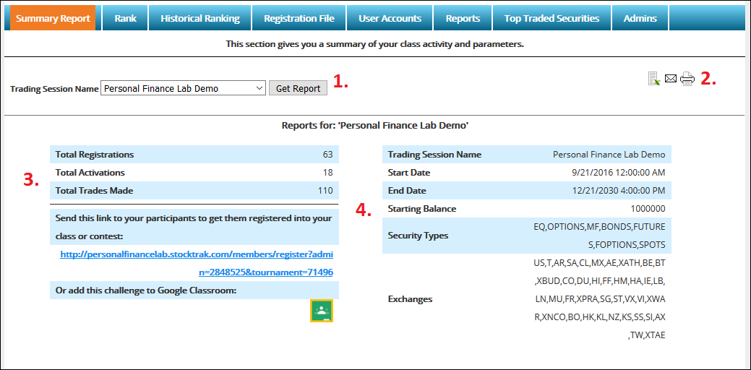Select the User Accounts tab
Screen dimensions: 751x370
pos(390,19)
